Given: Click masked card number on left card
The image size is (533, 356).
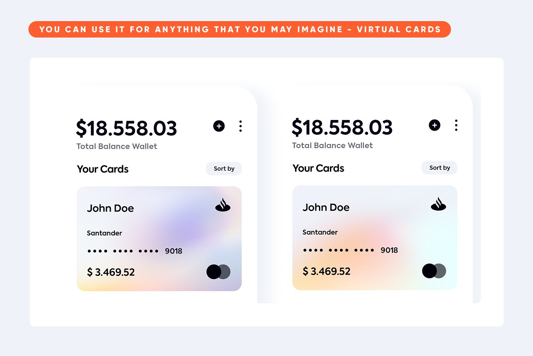Looking at the screenshot, I should 135,251.
